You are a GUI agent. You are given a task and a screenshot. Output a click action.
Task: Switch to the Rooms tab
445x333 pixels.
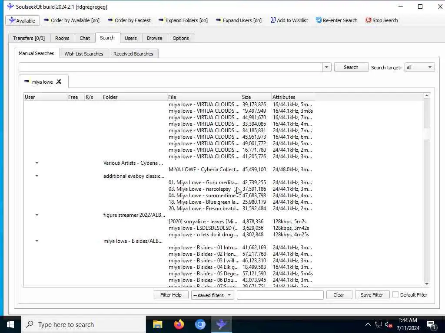62,38
